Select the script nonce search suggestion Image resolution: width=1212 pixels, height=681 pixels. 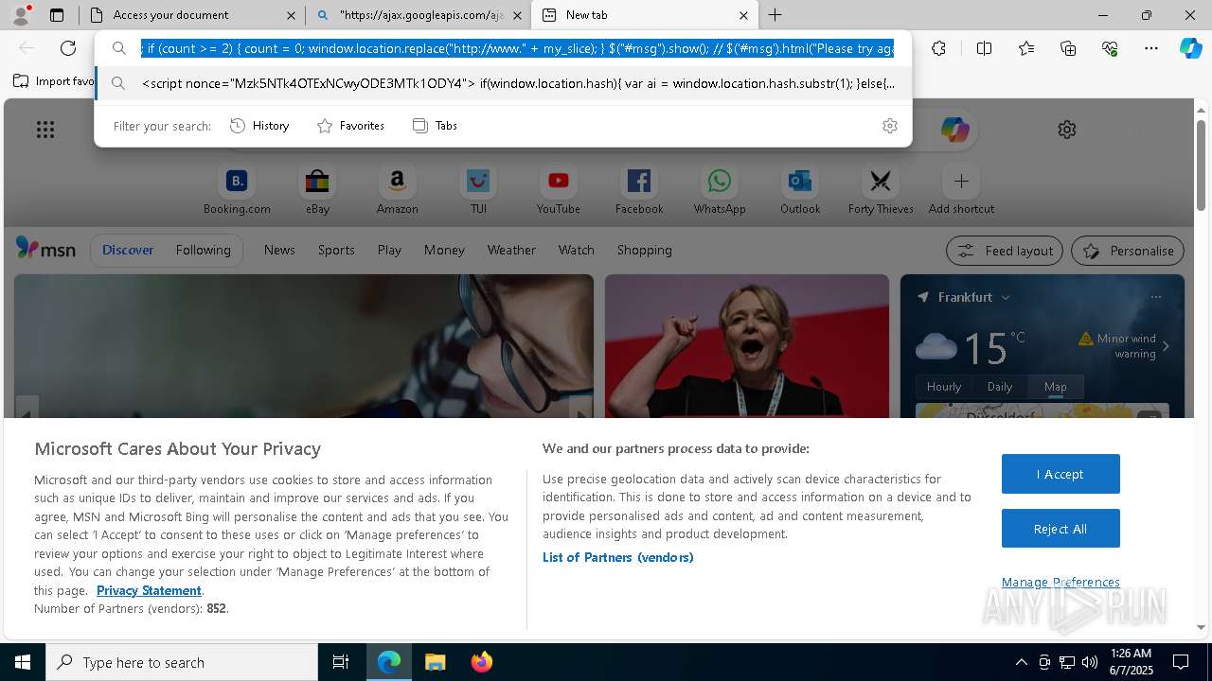[x=504, y=83]
